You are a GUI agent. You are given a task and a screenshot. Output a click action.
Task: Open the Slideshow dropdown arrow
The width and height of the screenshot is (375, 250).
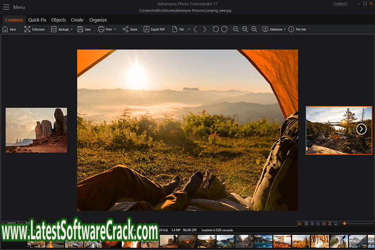(x=285, y=30)
